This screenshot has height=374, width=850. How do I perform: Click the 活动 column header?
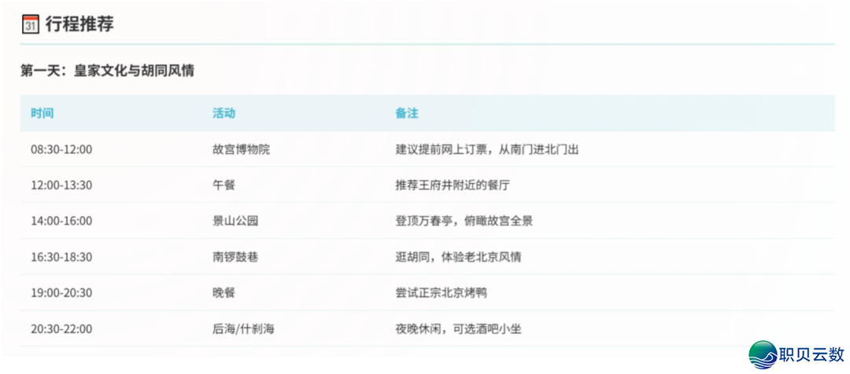(x=224, y=113)
